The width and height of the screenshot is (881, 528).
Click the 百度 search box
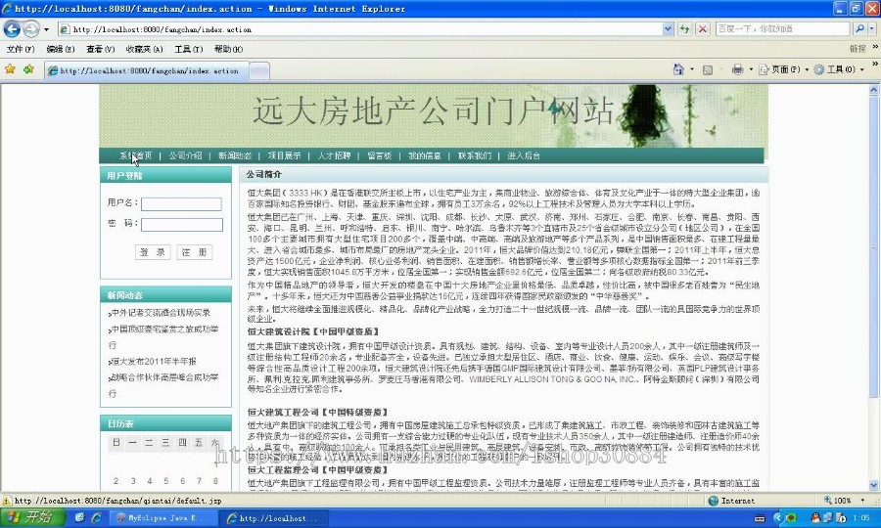(x=782, y=28)
